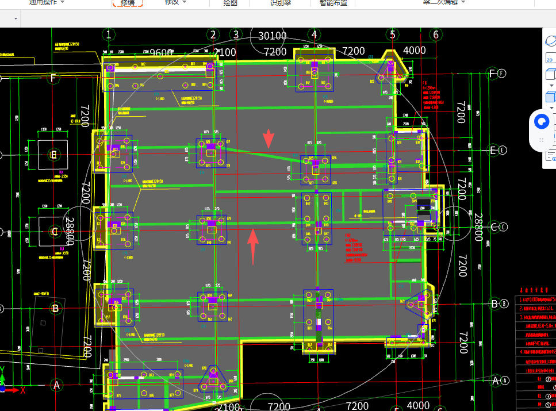Open the 智能布置 ribbon group
The height and width of the screenshot is (411, 556).
tap(333, 3)
